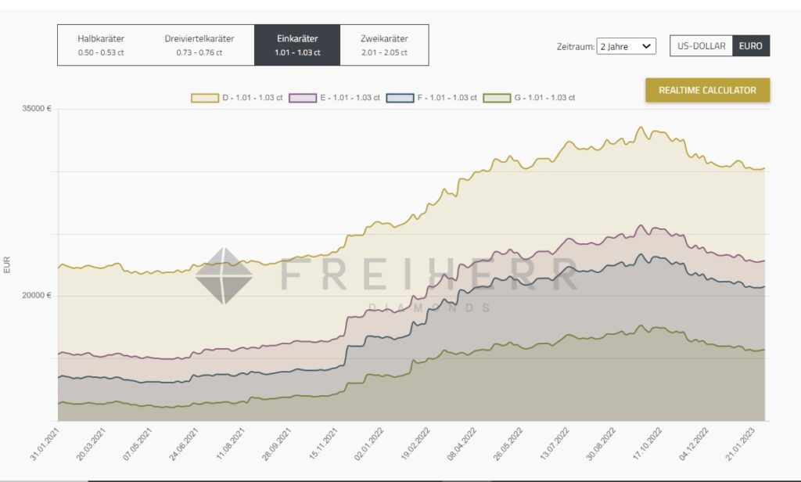Image resolution: width=801 pixels, height=482 pixels.
Task: Hide the G - 1.01 - 1.03 ct series
Action: tap(545, 98)
